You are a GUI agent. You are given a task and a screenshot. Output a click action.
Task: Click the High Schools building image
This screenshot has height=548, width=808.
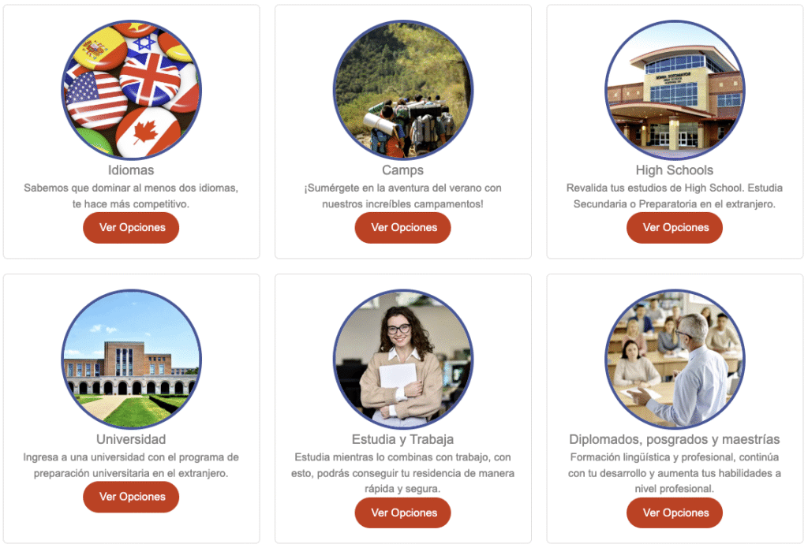tap(675, 90)
